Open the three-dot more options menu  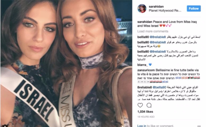point(199,126)
